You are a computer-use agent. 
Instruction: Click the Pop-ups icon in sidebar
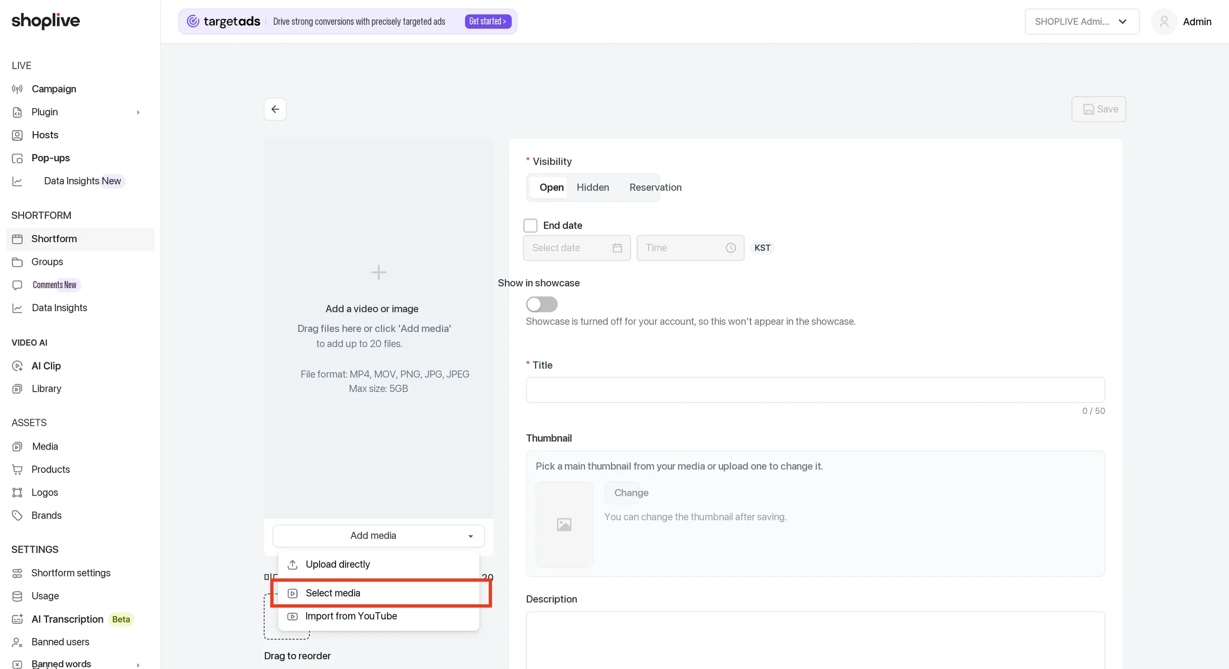17,158
